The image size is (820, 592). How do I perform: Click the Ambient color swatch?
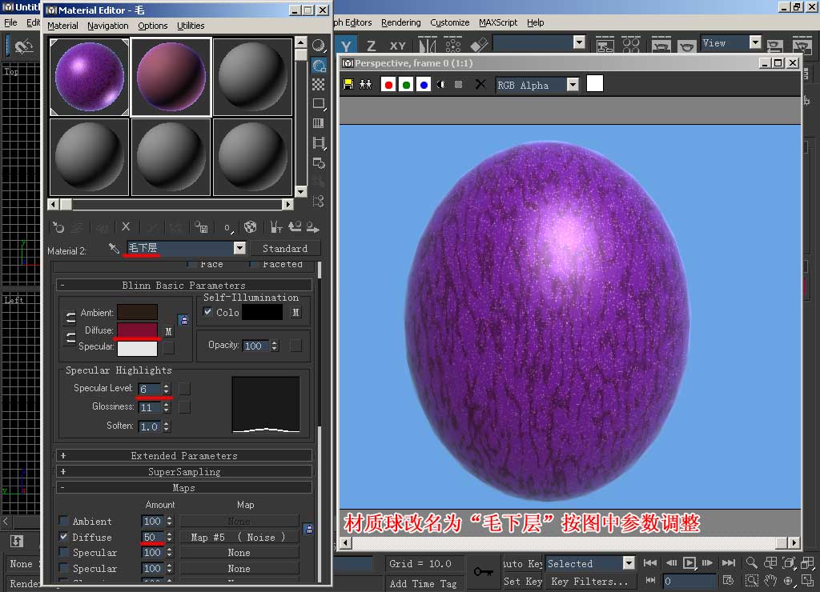[137, 312]
